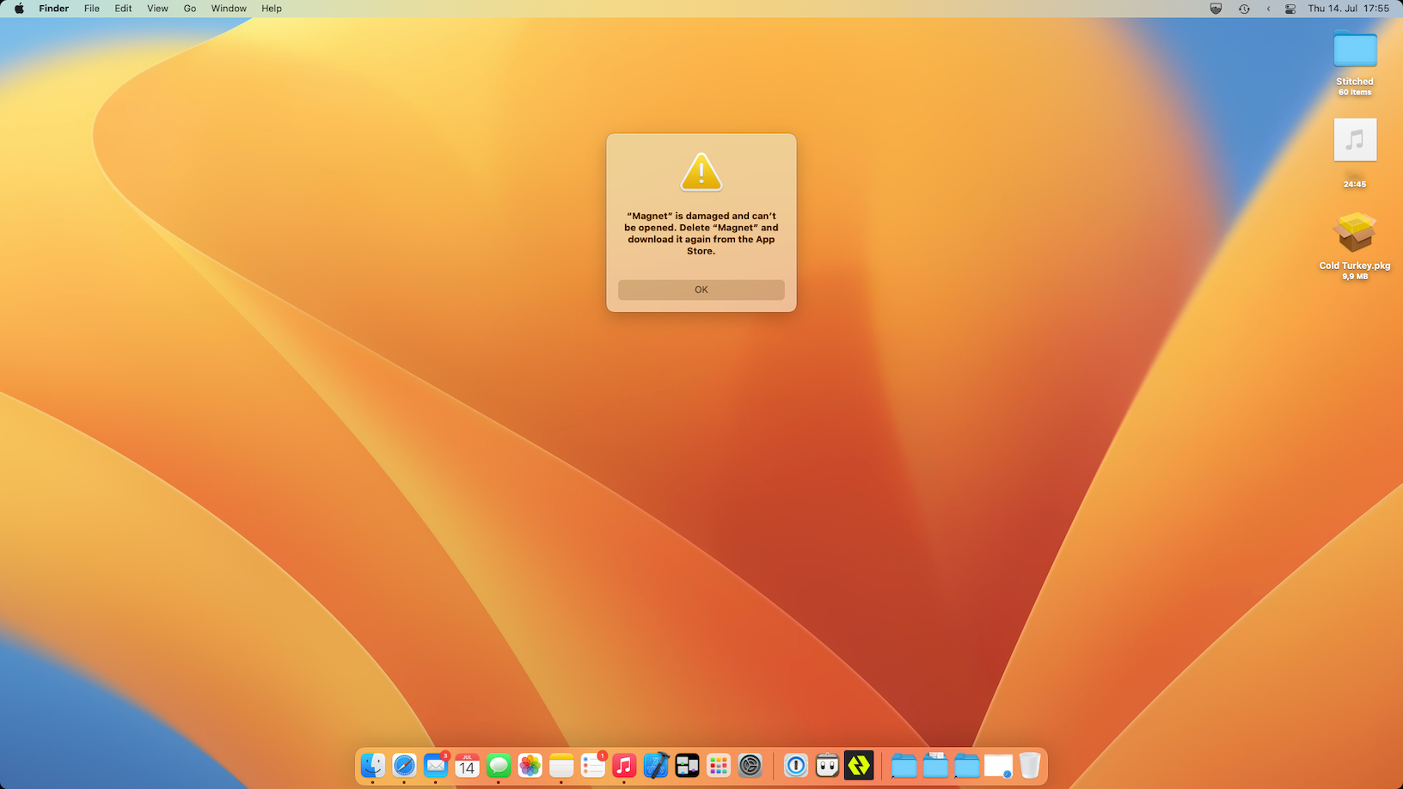Open the middle folder stack in the Dock
The height and width of the screenshot is (789, 1403).
click(x=935, y=765)
